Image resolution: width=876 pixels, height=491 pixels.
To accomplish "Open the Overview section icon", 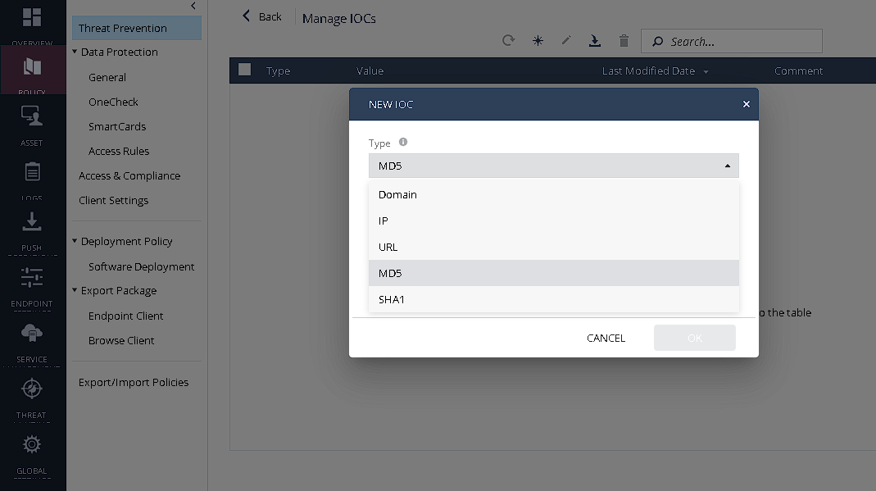I will point(32,17).
